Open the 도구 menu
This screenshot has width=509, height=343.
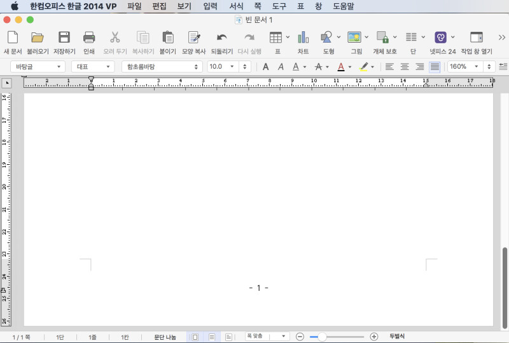(279, 6)
